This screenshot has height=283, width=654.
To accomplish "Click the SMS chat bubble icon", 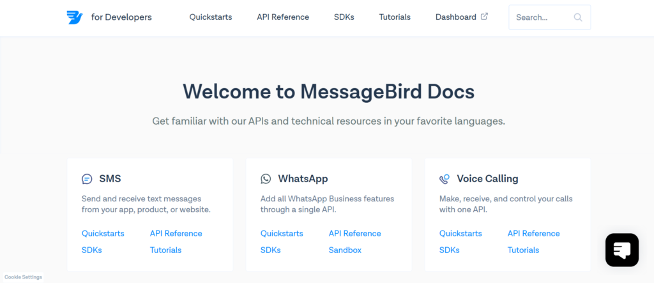I will (87, 179).
